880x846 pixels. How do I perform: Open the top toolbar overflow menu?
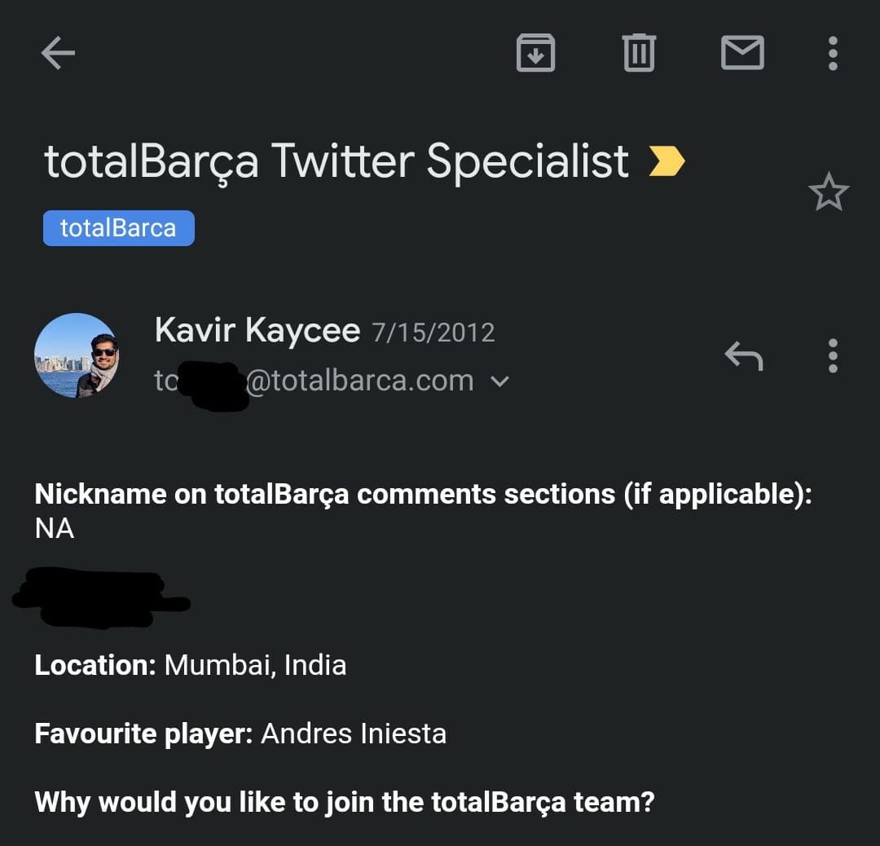[x=832, y=54]
